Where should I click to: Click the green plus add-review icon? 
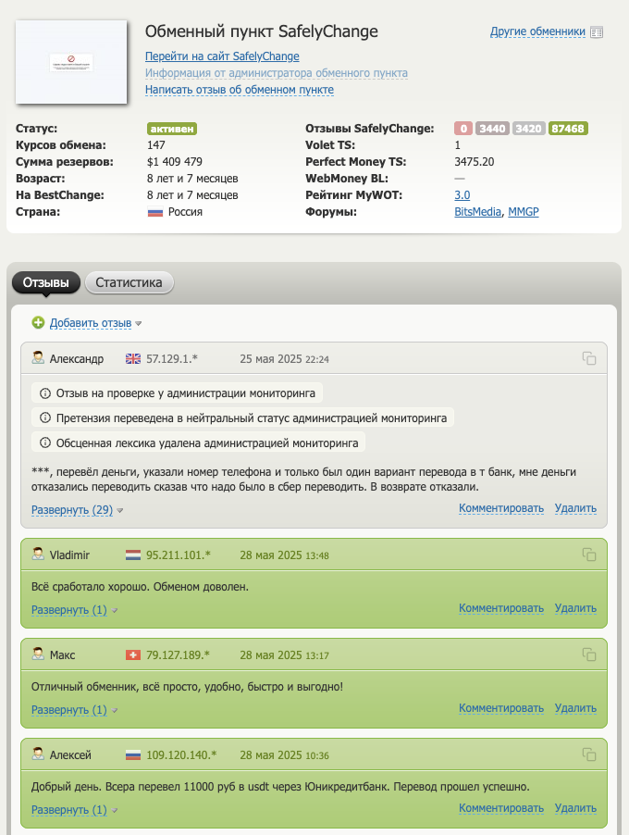[38, 322]
